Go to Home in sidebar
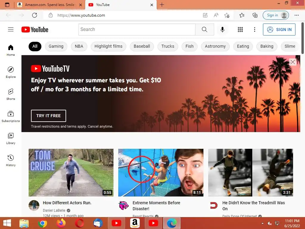Viewport: 305px width, 229px height. coord(11,50)
